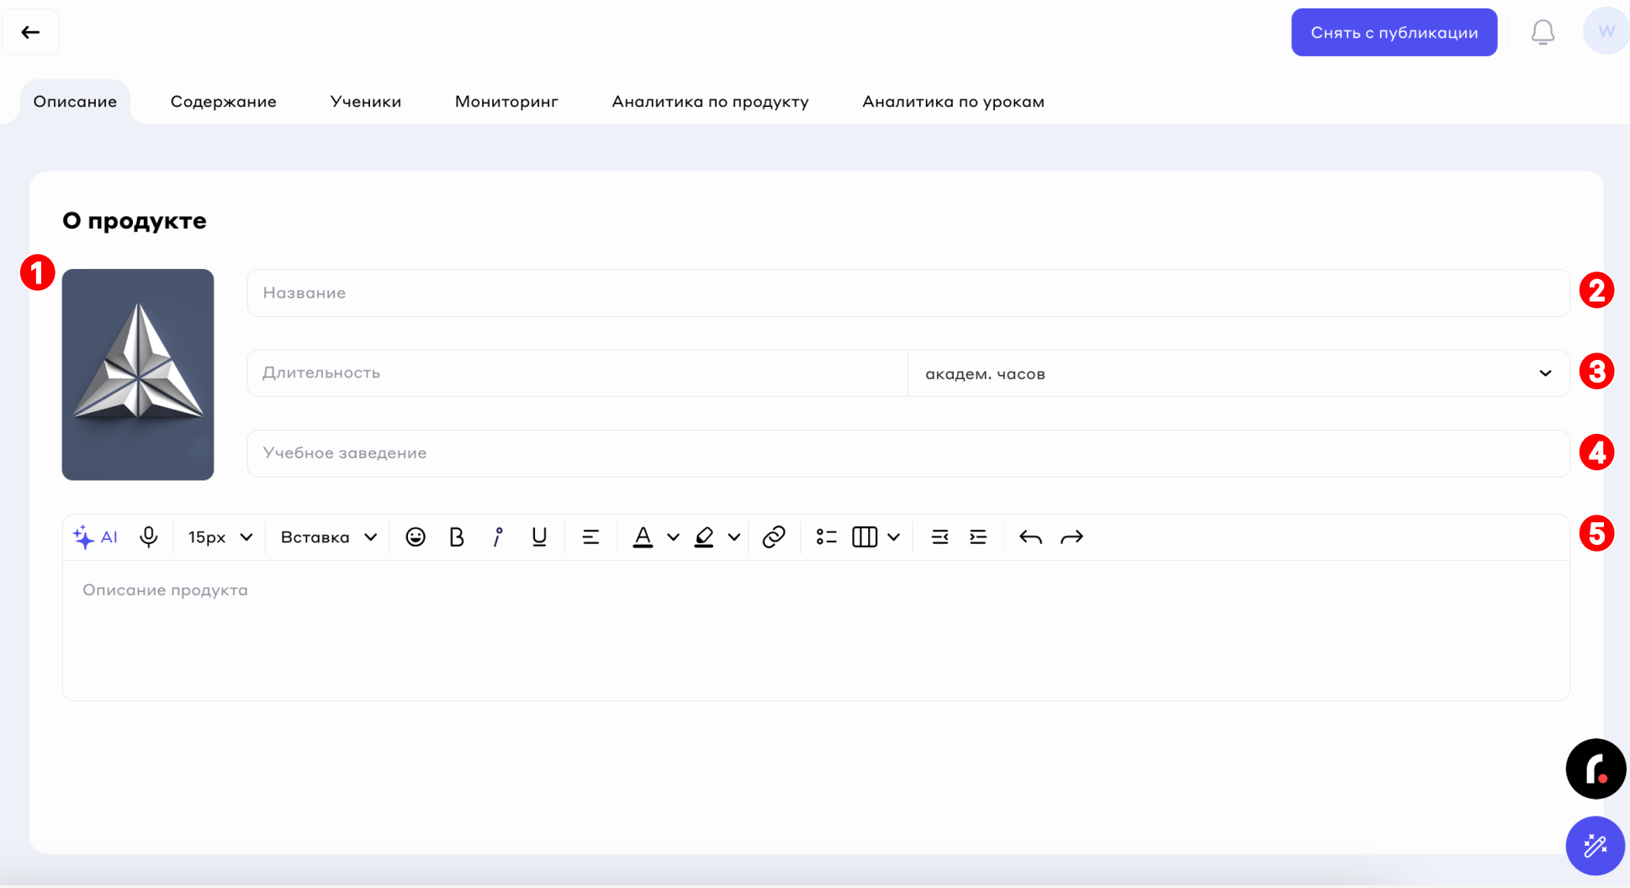This screenshot has width=1630, height=888.
Task: Click the Снять с публикации button
Action: click(x=1394, y=33)
